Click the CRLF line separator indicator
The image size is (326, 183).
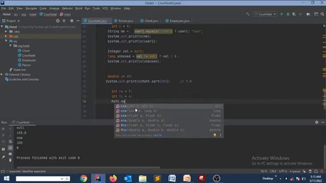(x=273, y=171)
